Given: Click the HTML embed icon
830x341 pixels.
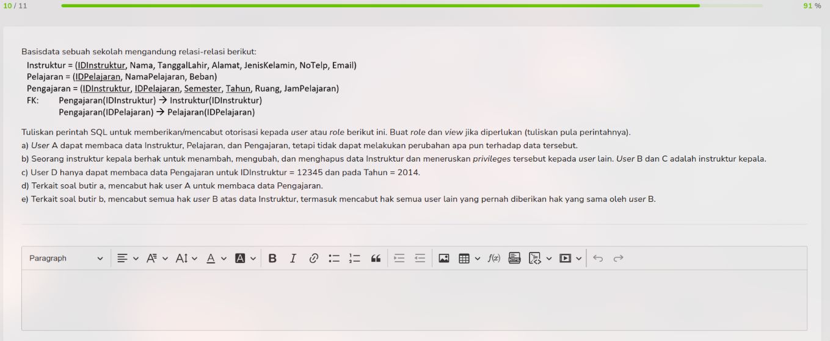Looking at the screenshot, I should (x=514, y=259).
